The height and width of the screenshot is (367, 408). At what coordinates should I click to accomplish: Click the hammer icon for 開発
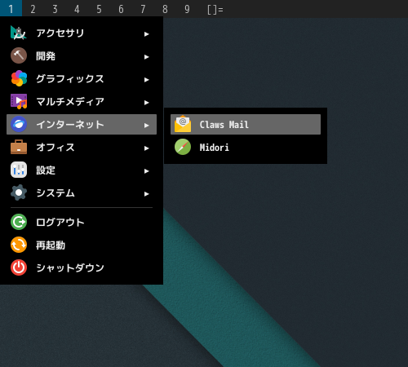(19, 55)
